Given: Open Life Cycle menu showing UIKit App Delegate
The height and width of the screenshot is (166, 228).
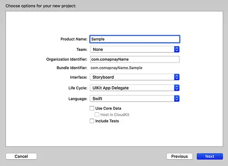Looking at the screenshot, I should [x=131, y=88].
